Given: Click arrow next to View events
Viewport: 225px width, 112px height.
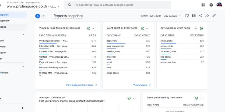Looking at the screenshot, I should click(x=150, y=85).
